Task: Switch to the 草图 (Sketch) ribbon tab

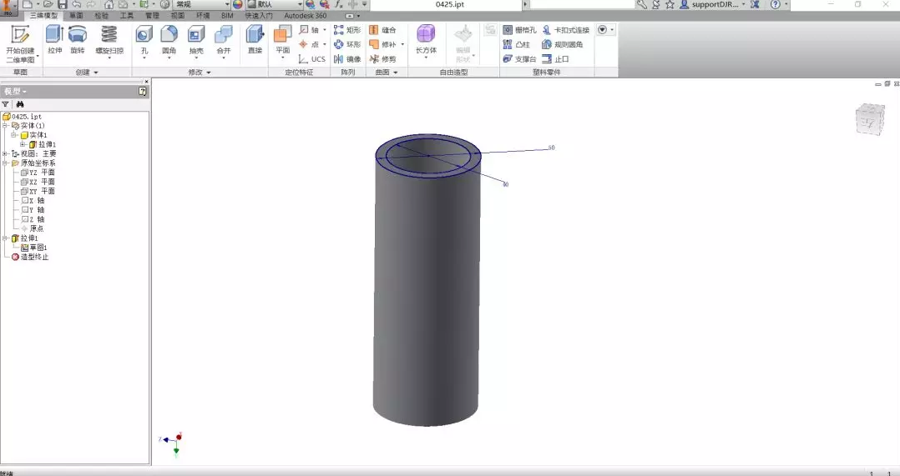Action: pyautogui.click(x=76, y=16)
